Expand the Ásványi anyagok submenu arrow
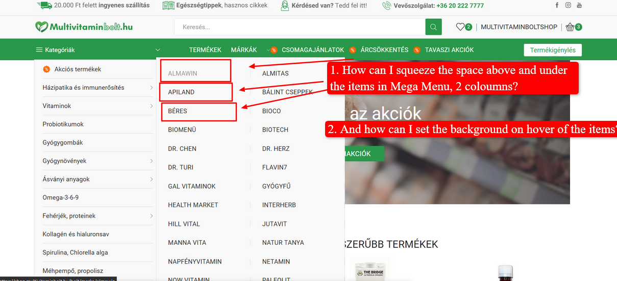617x281 pixels. (152, 180)
